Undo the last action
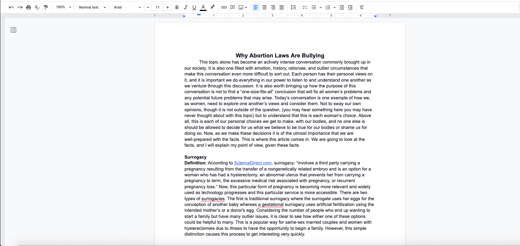The height and width of the screenshot is (246, 520). (11, 7)
